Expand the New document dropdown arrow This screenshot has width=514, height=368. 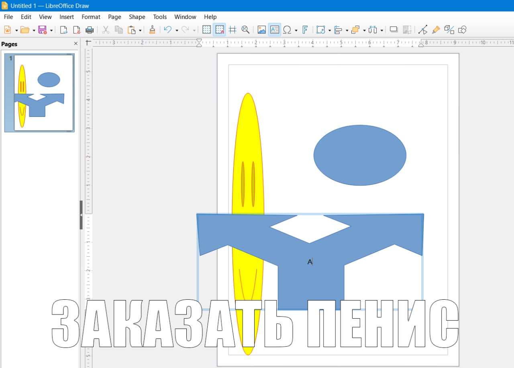[16, 30]
